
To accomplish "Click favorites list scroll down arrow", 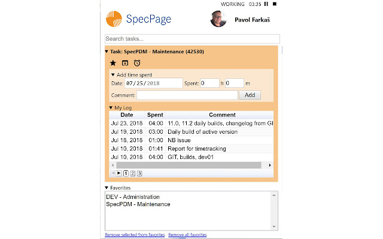I will pos(274,226).
